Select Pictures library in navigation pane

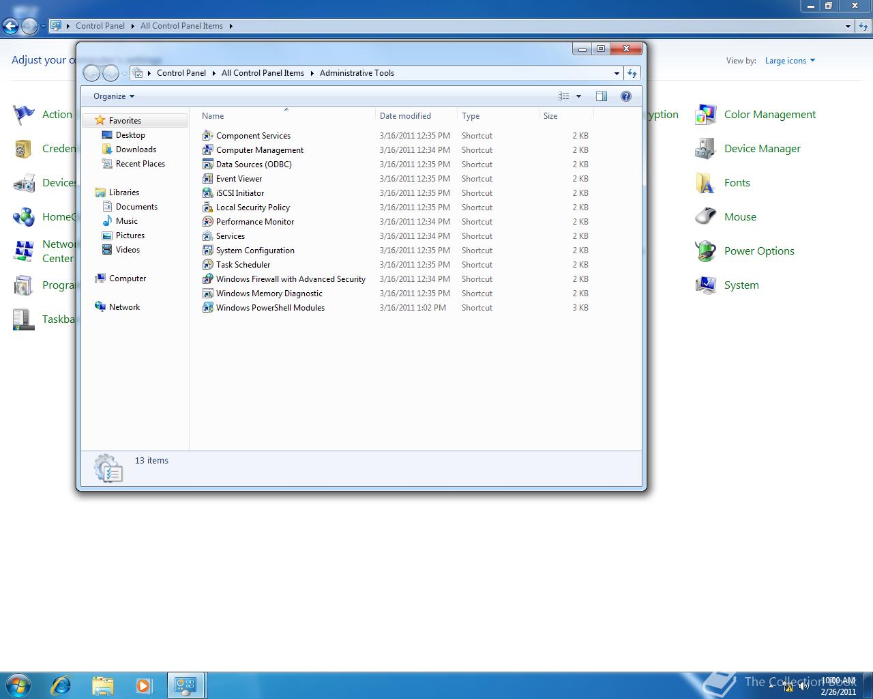point(130,236)
